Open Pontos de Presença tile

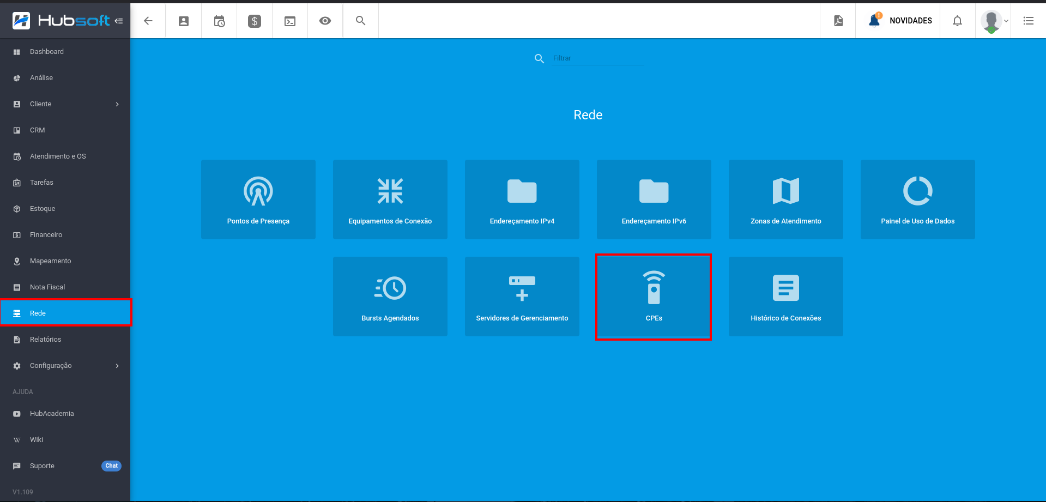point(258,199)
